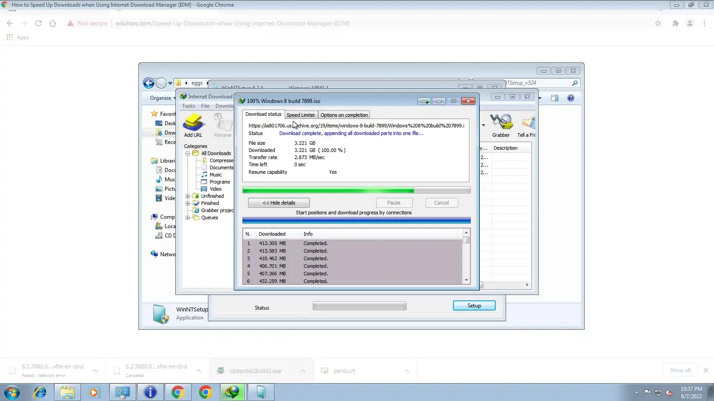Collapse the All Downloads category
This screenshot has width=714, height=401.
click(x=188, y=153)
